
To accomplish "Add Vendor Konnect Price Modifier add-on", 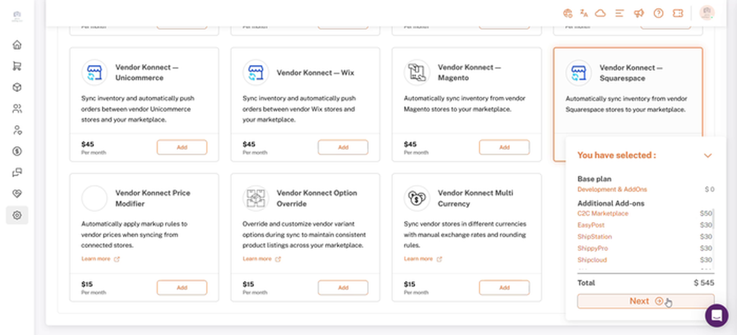I will pos(182,288).
